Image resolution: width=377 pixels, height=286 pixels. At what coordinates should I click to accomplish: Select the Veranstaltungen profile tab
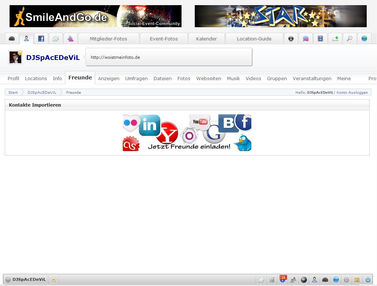pos(312,78)
